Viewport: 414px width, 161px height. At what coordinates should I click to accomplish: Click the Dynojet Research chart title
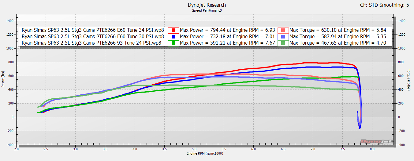207,5
